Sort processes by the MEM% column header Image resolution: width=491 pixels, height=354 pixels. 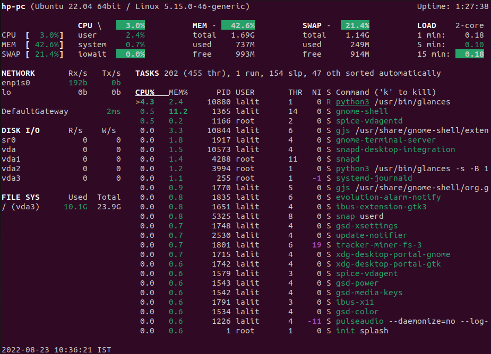177,92
